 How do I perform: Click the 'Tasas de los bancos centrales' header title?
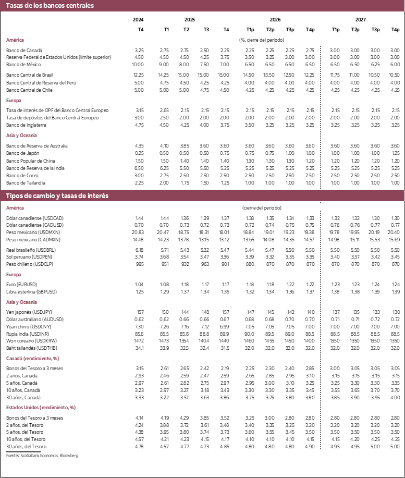tap(50, 6)
